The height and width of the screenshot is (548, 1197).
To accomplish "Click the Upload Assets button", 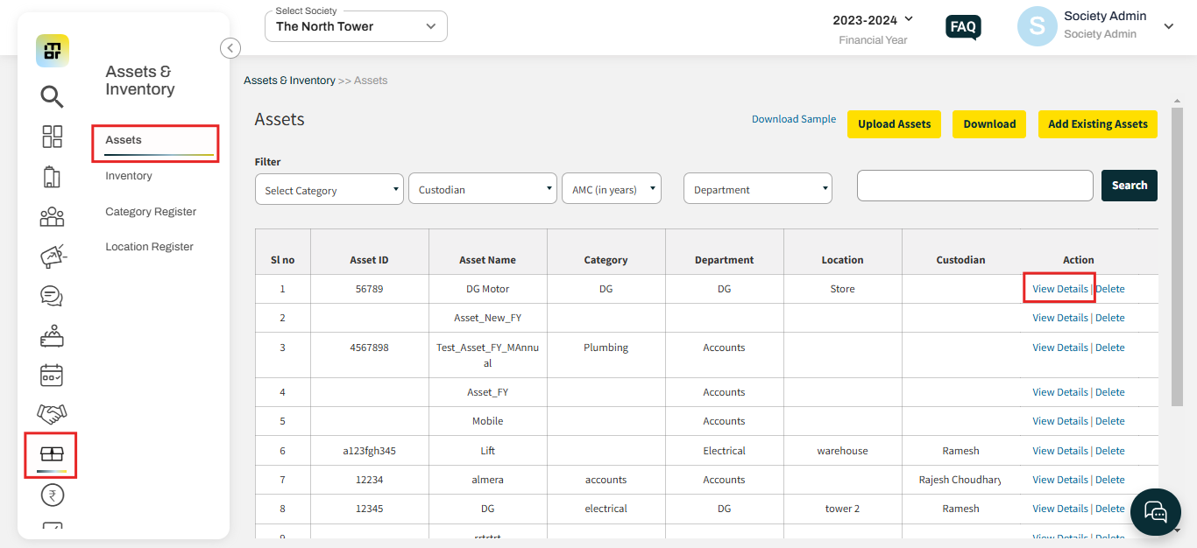I will (x=894, y=124).
